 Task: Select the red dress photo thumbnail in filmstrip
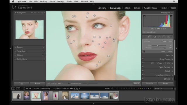tap(56, 96)
